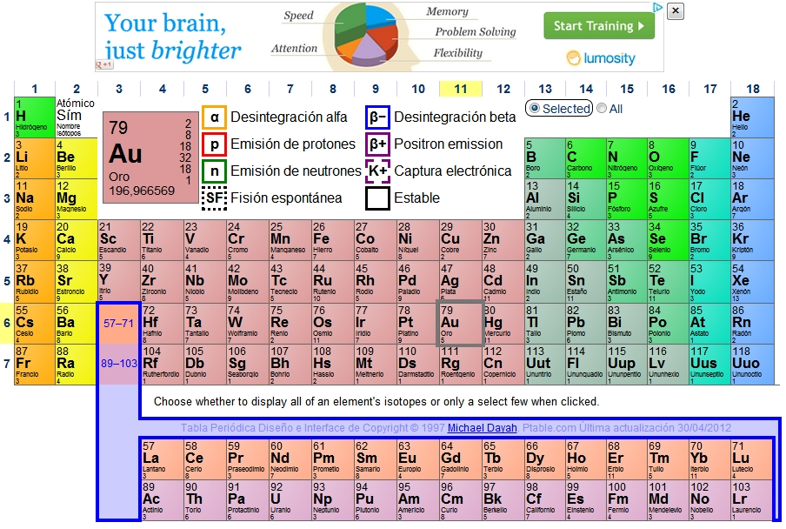Viewport: 786px width, 529px height.
Task: Expand the 57–71 lanthanides block
Action: tap(118, 323)
